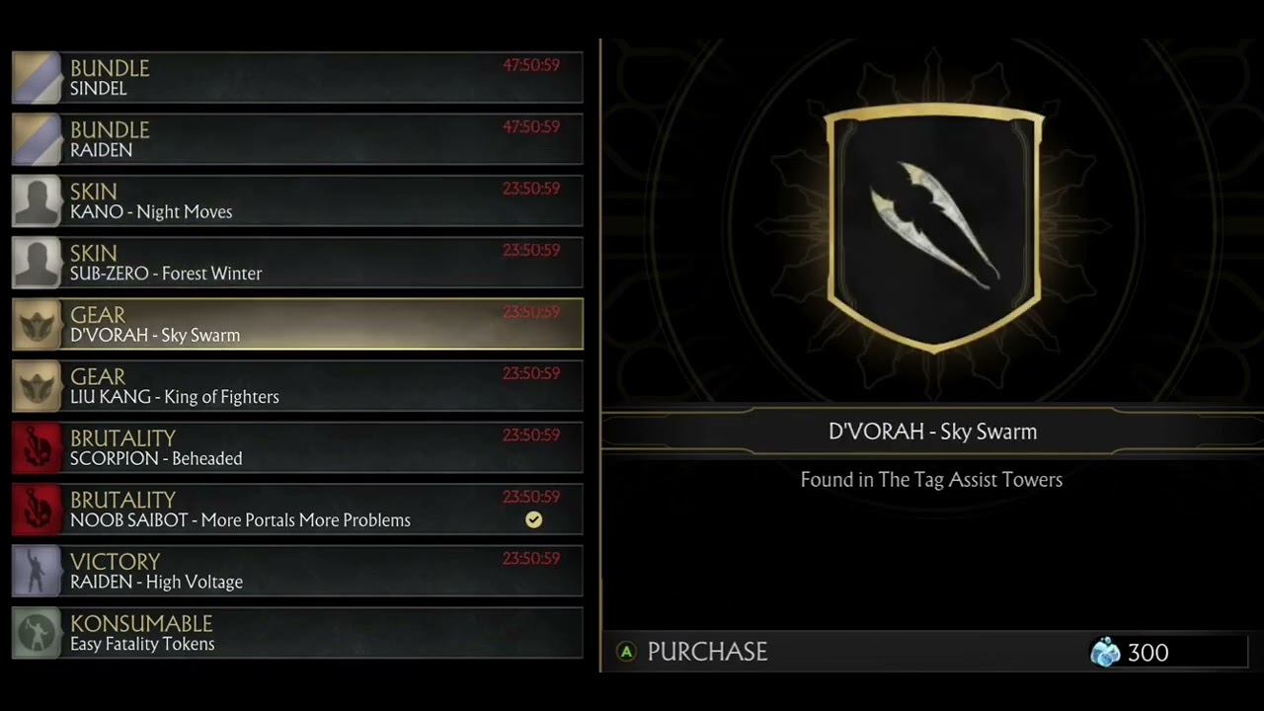This screenshot has width=1264, height=711.
Task: Select the Konsumable green fighter icon
Action: click(37, 633)
